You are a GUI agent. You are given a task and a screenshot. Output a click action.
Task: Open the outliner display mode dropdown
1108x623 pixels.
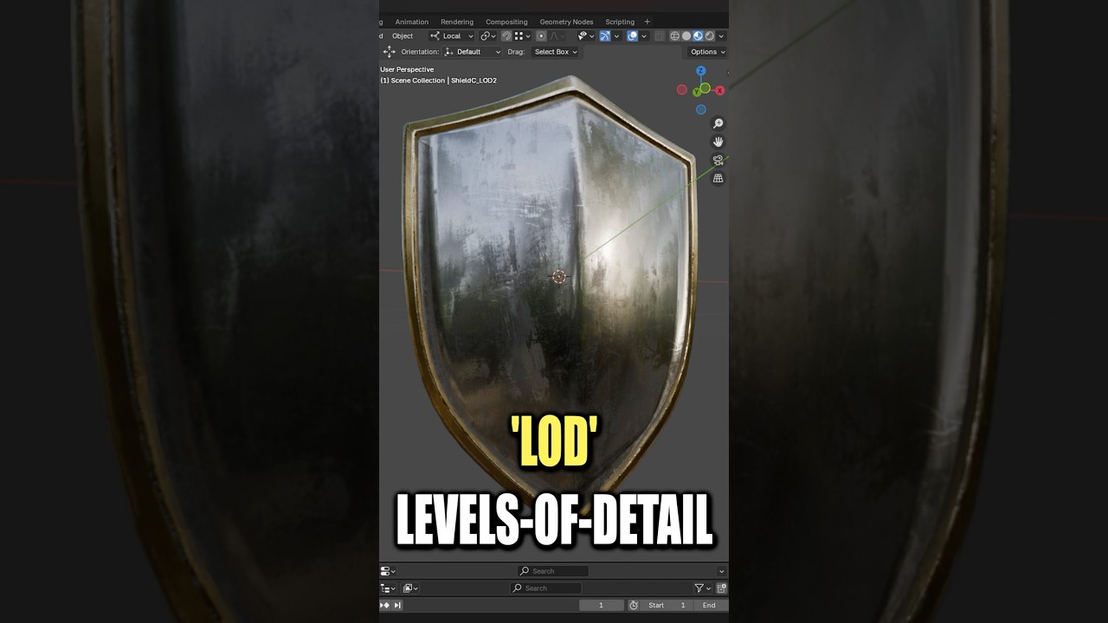(410, 588)
